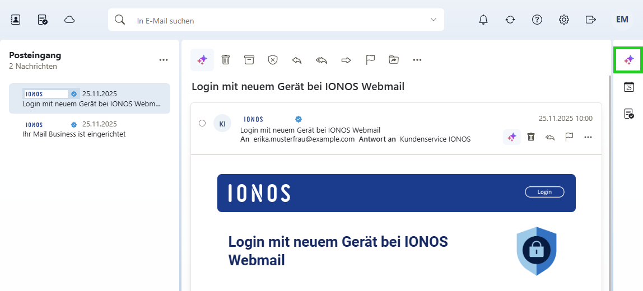Delete via message header trash icon
This screenshot has height=291, width=643.
[531, 137]
